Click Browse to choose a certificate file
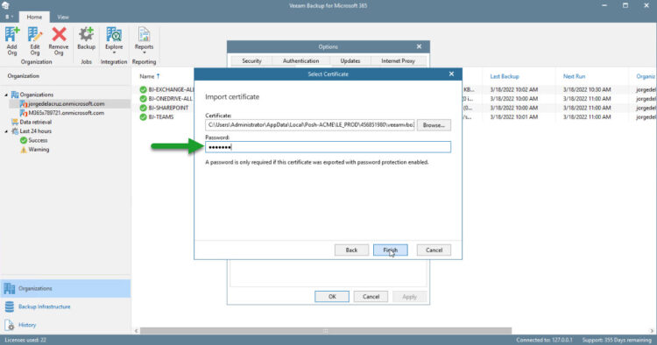The height and width of the screenshot is (345, 657). (434, 124)
